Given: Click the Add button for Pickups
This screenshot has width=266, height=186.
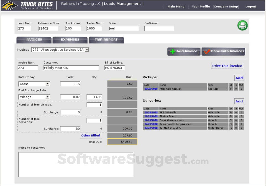Looking at the screenshot, I should [239, 78].
